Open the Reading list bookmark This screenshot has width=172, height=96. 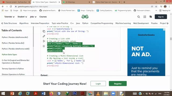point(165,10)
